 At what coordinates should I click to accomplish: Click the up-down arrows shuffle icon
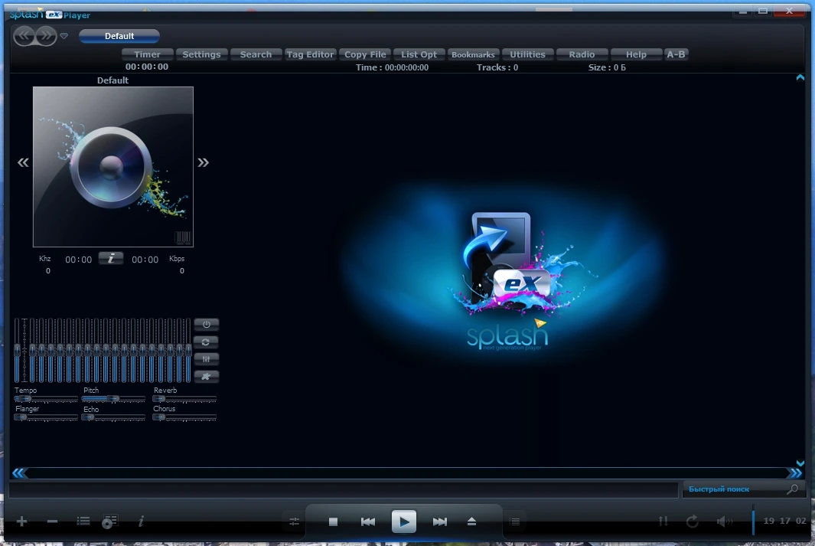[663, 521]
